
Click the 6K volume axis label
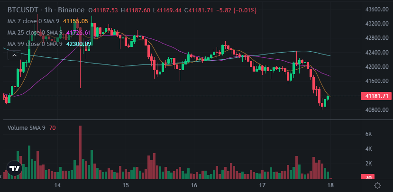pos(369,134)
